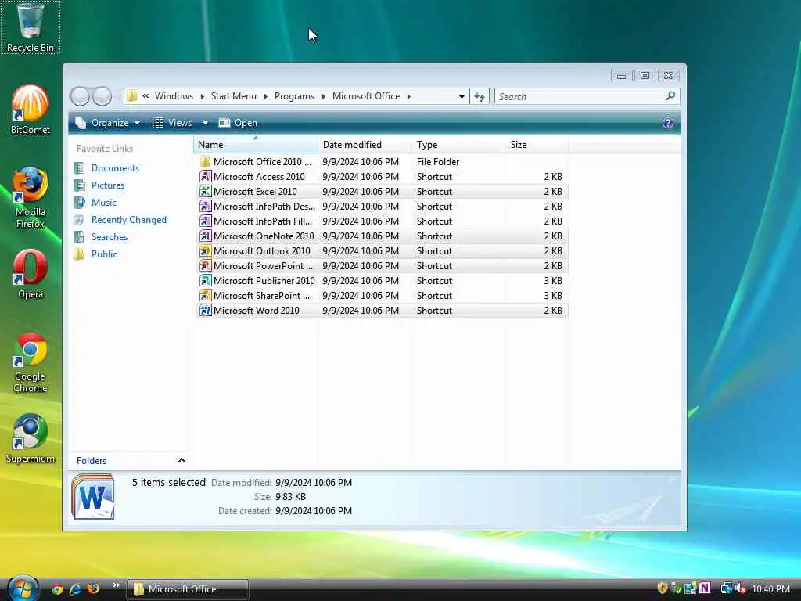This screenshot has width=801, height=601.
Task: Click the taskbar clock showing 10:40 PM
Action: (x=770, y=588)
